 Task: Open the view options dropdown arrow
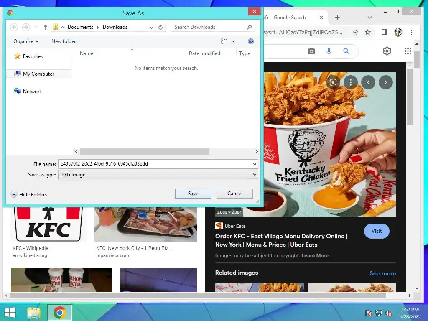233,41
